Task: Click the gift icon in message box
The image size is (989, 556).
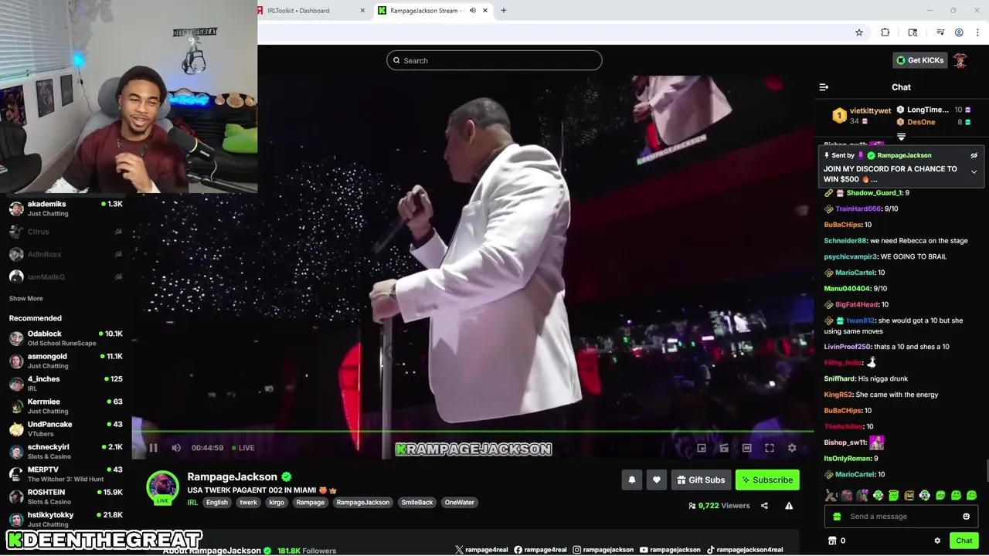Action: click(x=837, y=517)
